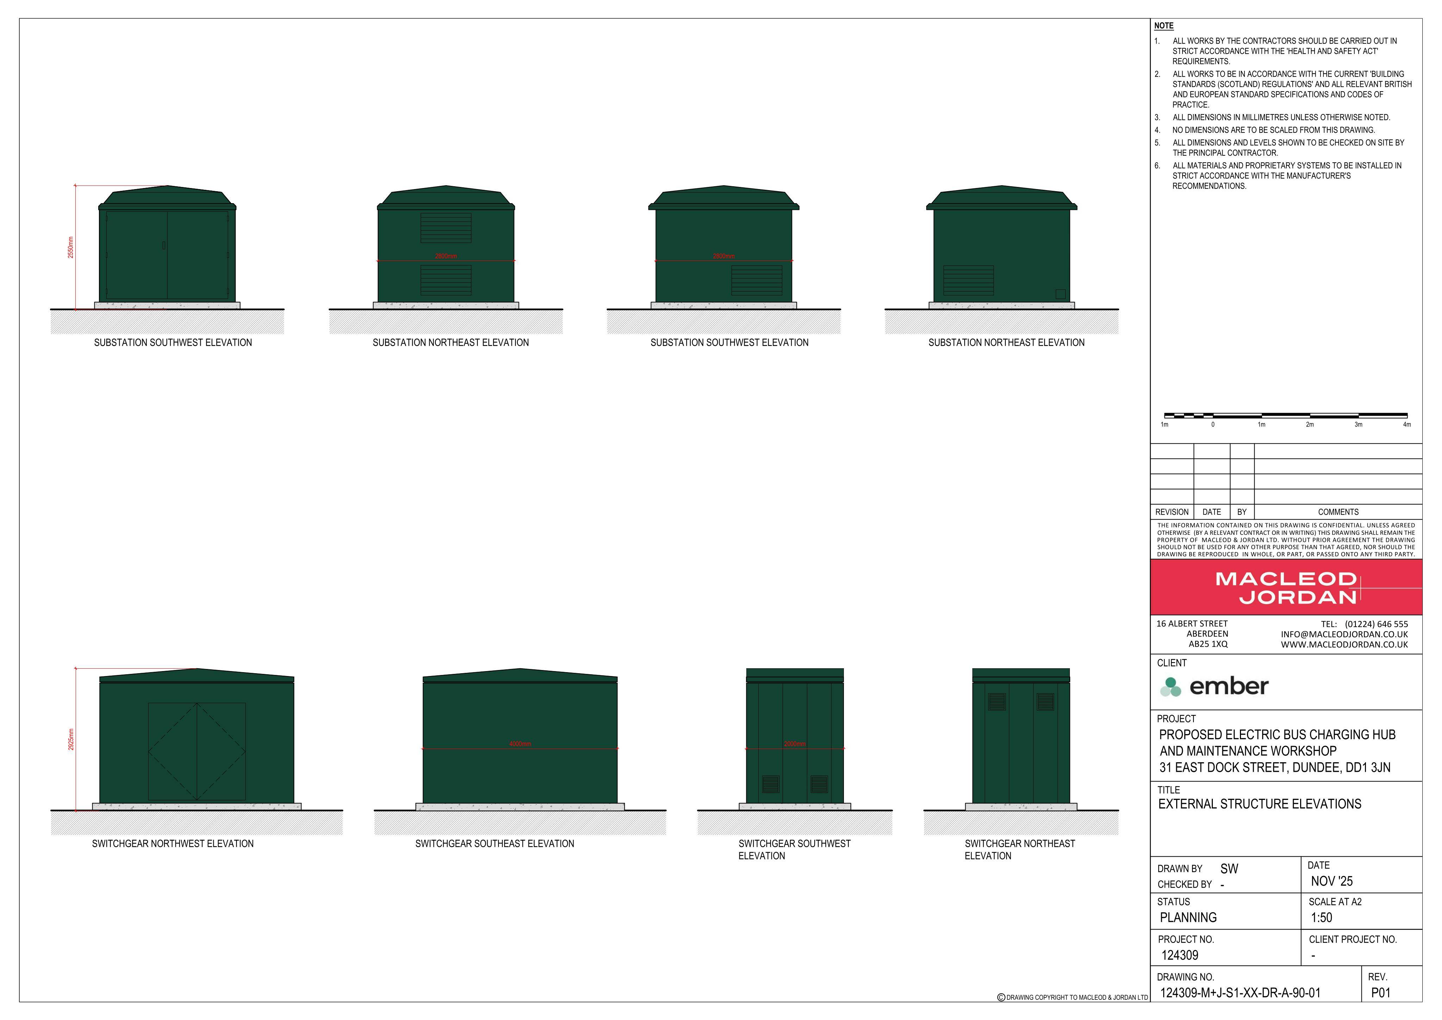Click the 4000mm width dimension label
This screenshot has height=1020, width=1442.
[520, 744]
